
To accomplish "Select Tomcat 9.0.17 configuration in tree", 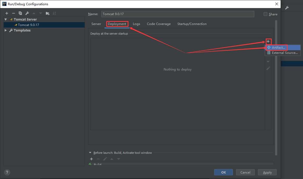I will [44, 25].
